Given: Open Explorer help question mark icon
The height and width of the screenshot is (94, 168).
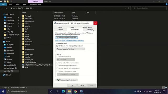Looking at the screenshot, I should pos(167,4).
